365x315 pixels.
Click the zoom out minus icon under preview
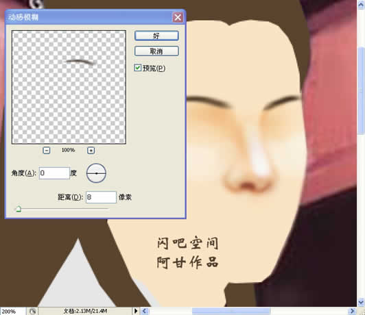pyautogui.click(x=47, y=150)
